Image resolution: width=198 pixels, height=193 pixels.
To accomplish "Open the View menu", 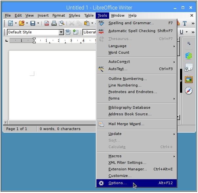I will click(x=30, y=15).
